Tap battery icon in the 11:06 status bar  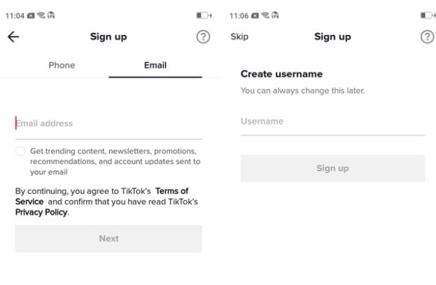tap(426, 16)
